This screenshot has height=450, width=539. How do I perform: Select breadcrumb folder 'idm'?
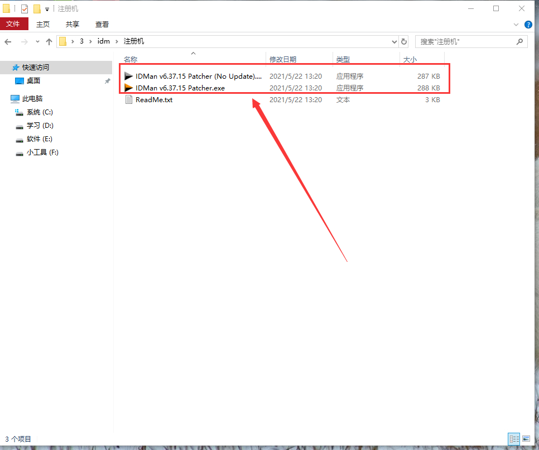103,41
